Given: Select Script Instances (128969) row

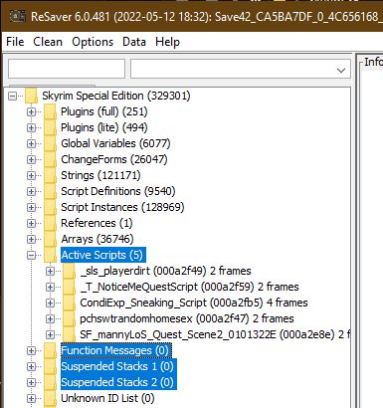Looking at the screenshot, I should tap(122, 207).
